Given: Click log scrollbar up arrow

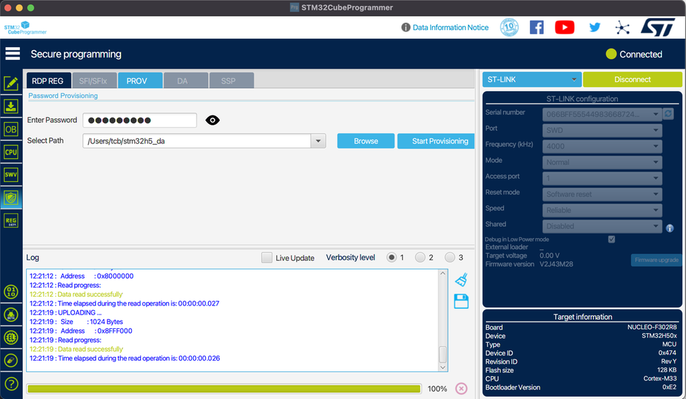Looking at the screenshot, I should click(443, 273).
